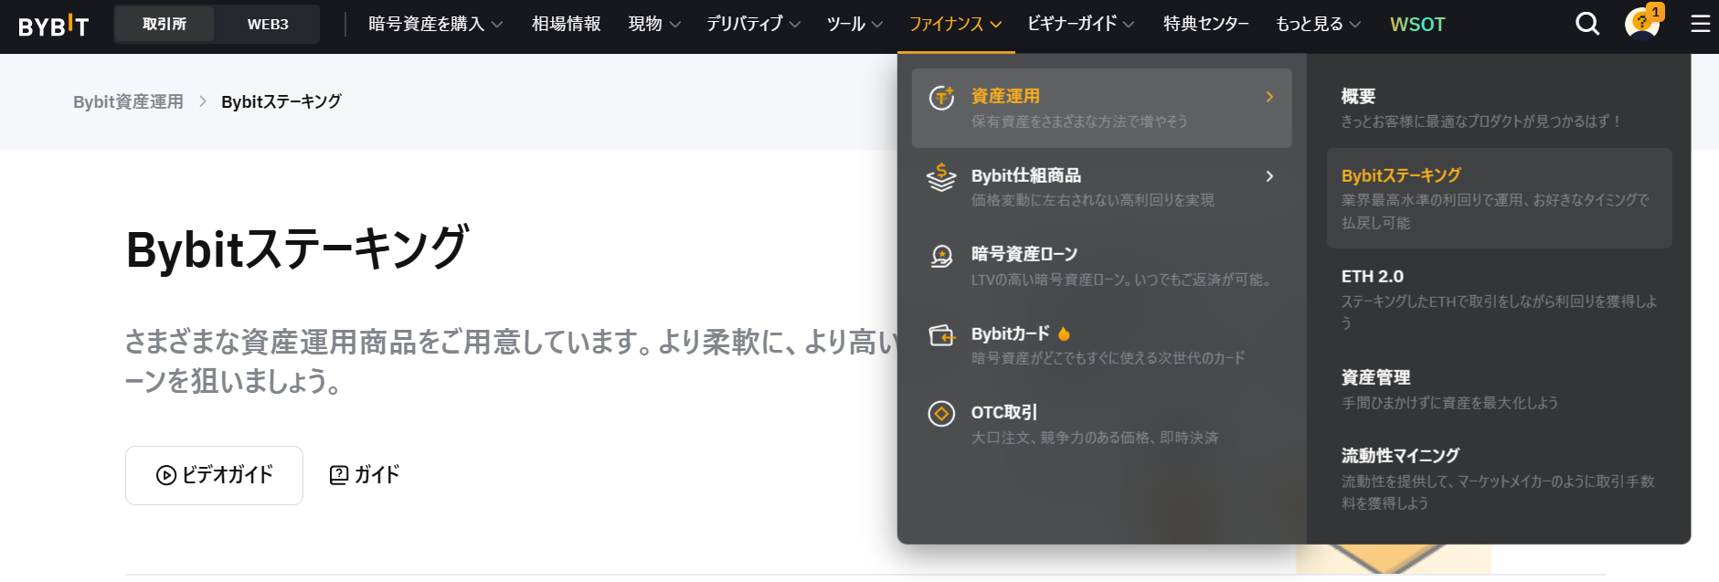Expand the 資産運用 submenu arrow

point(1269,97)
